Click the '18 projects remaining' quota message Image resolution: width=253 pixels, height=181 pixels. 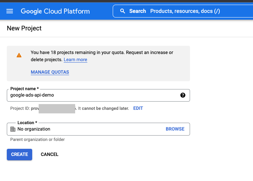pos(102,56)
